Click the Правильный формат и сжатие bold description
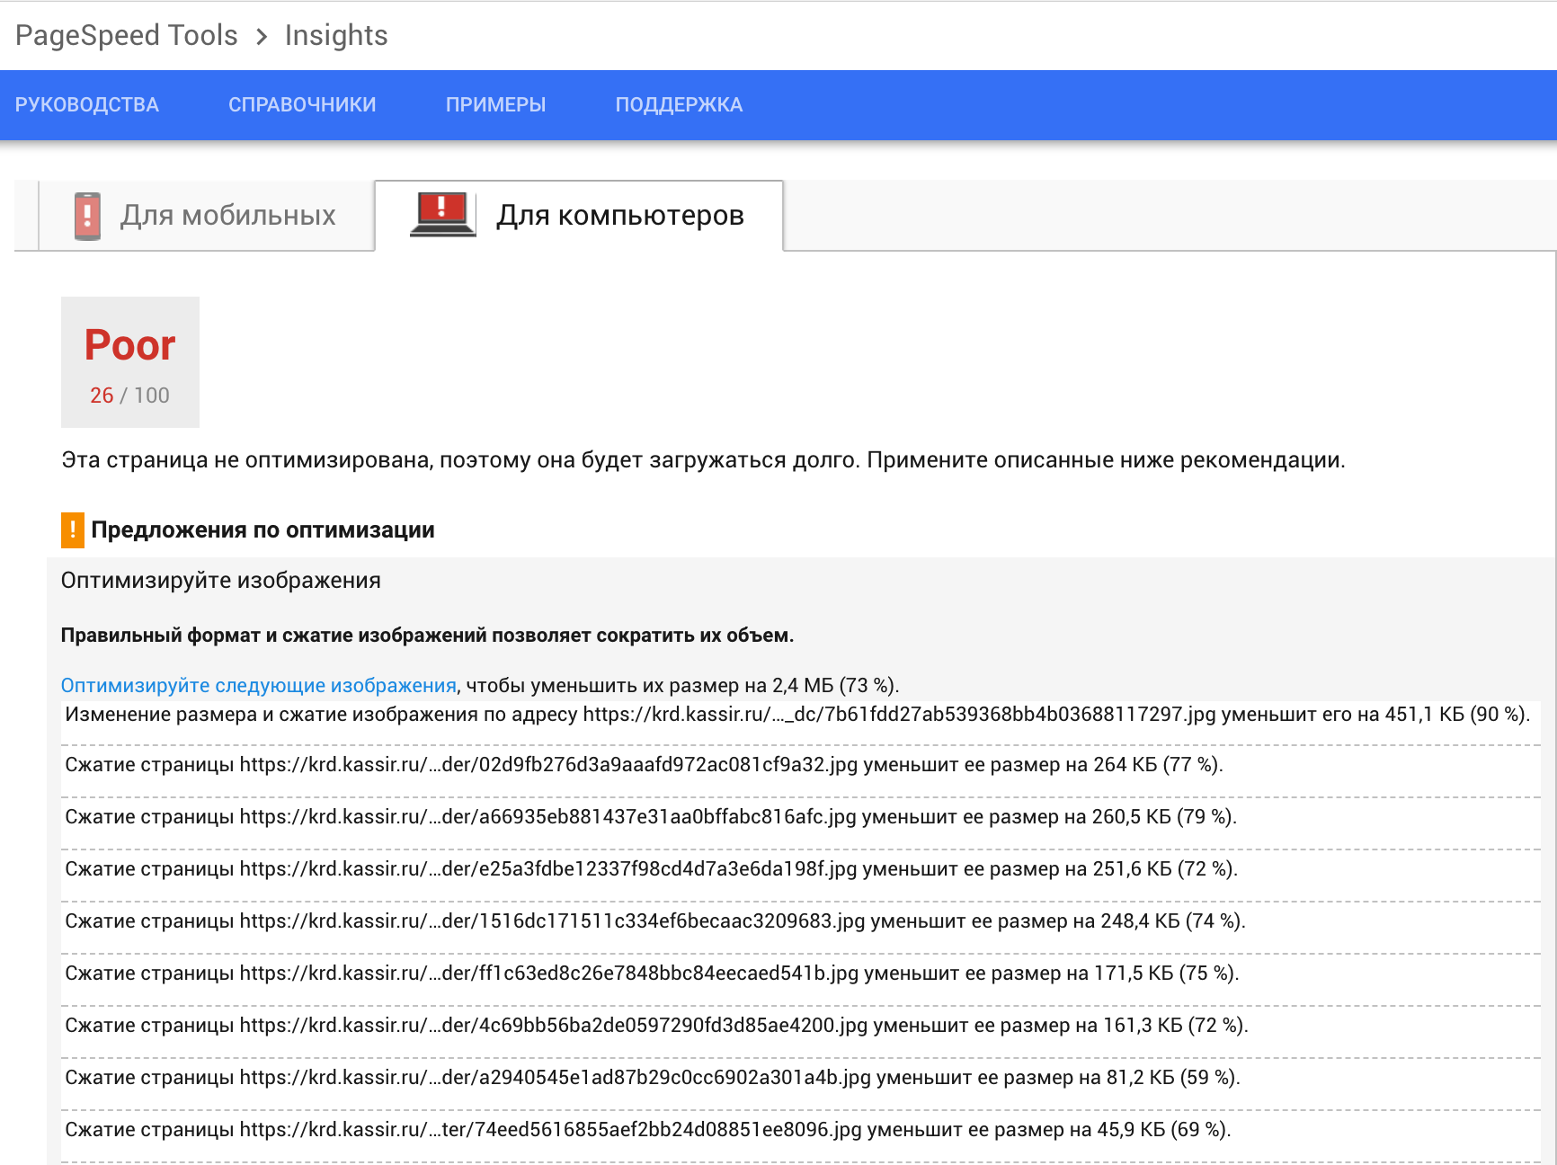Viewport: 1557px width, 1165px height. point(427,636)
